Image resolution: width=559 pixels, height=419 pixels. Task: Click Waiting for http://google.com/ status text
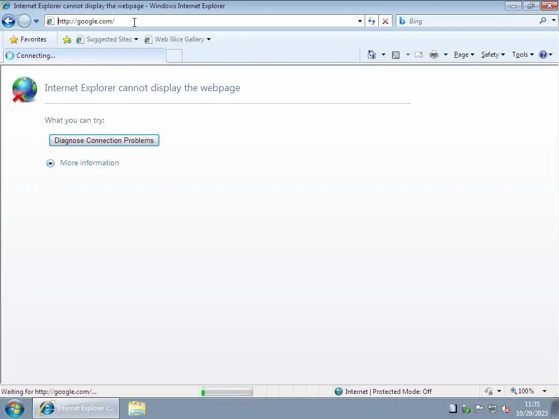[x=49, y=392]
